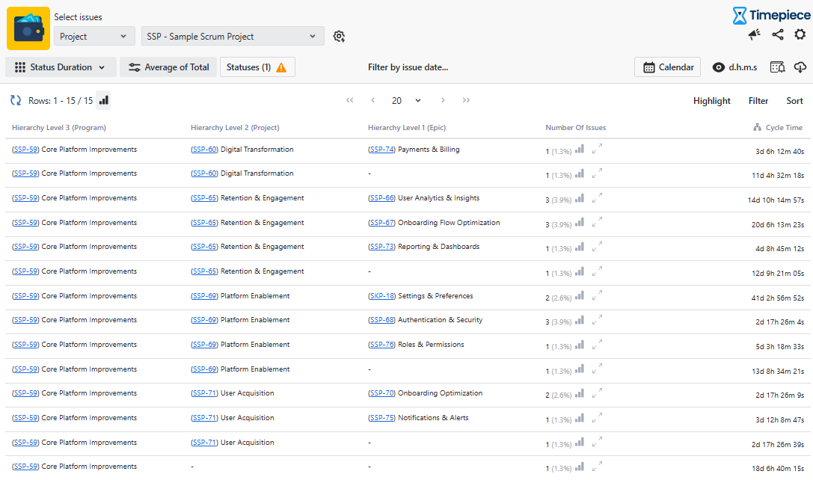Go to the next page arrow

442,100
